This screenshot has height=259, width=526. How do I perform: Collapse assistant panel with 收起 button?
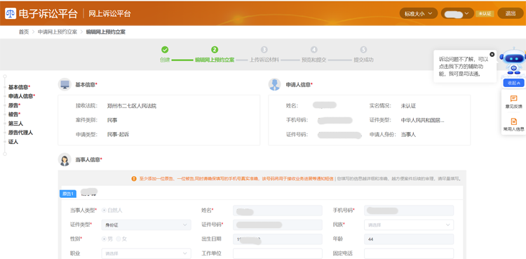[x=513, y=83]
